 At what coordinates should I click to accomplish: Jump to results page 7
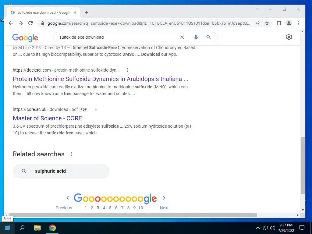coord(122,208)
